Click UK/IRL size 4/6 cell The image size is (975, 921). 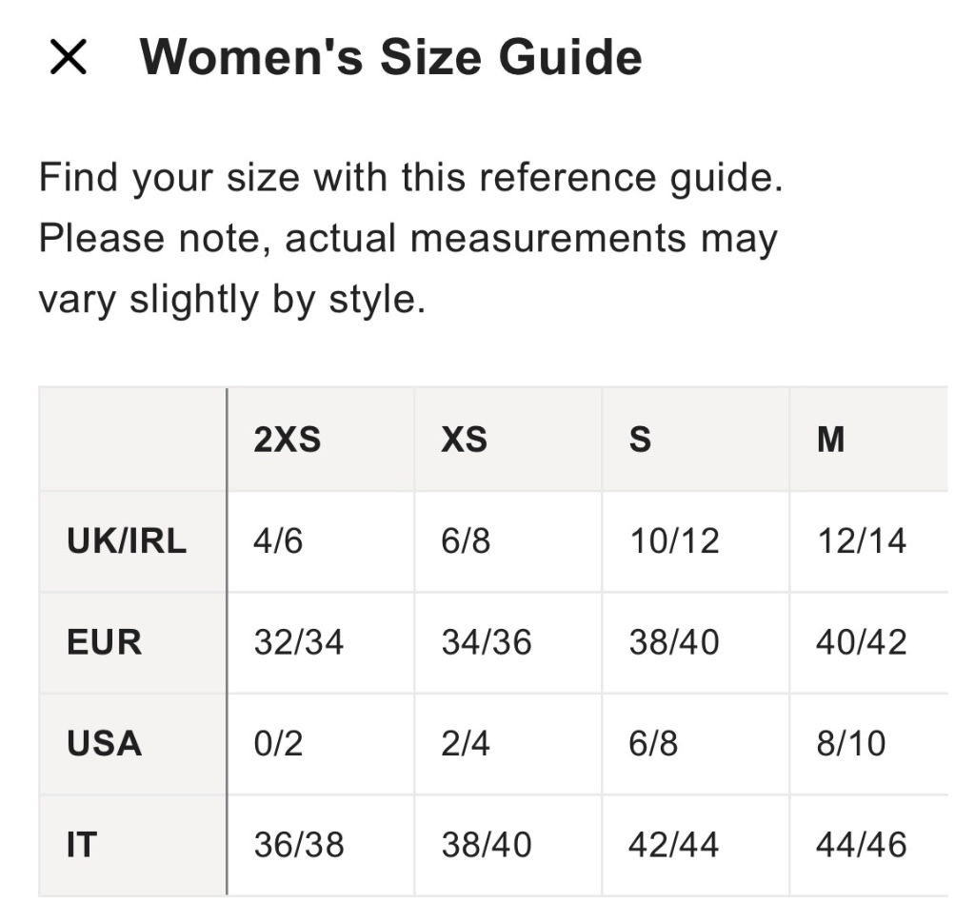pos(280,541)
